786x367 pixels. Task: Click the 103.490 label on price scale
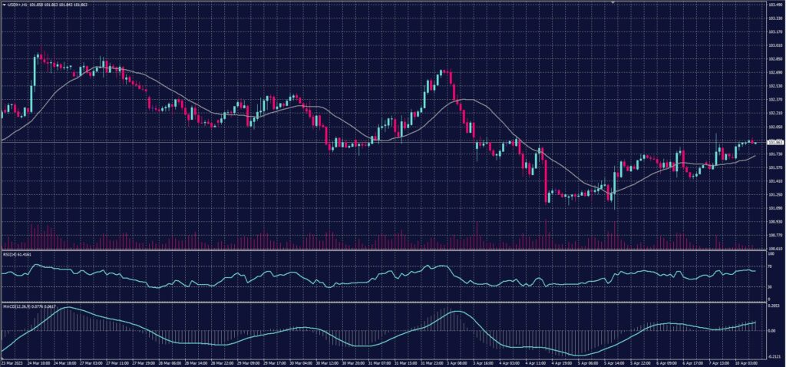pos(774,5)
